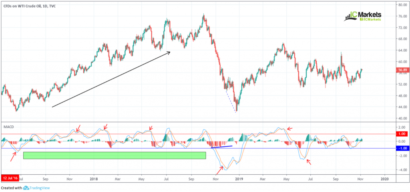Click the 2018 label on the time axis

coord(94,179)
